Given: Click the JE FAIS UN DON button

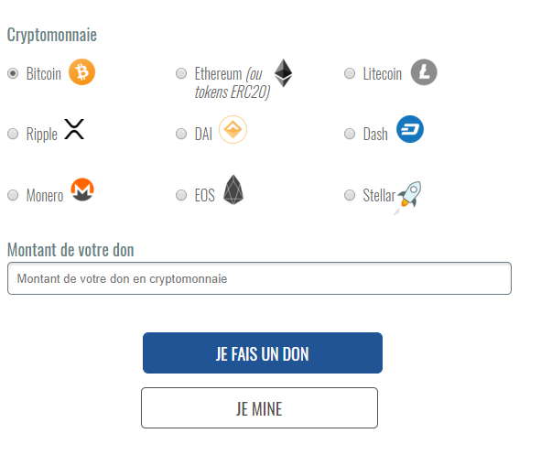Looking at the screenshot, I should [263, 352].
